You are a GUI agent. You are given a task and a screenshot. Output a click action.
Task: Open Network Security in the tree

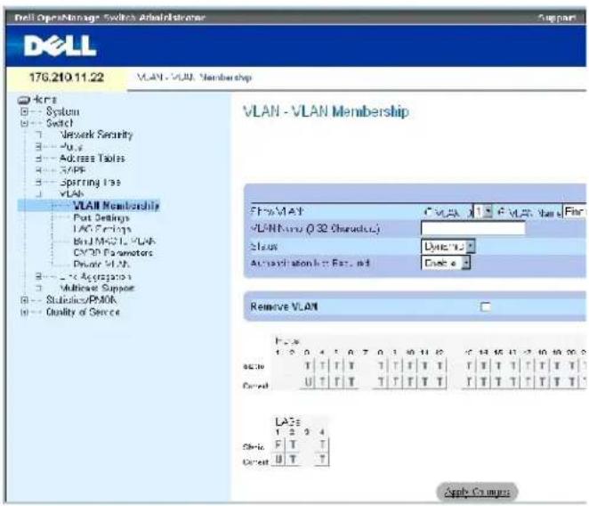(x=96, y=135)
